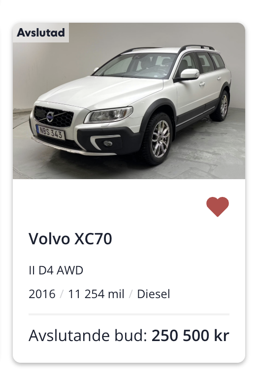This screenshot has width=258, height=383.
Task: Click the Avslutande bud label
Action: pyautogui.click(x=88, y=335)
